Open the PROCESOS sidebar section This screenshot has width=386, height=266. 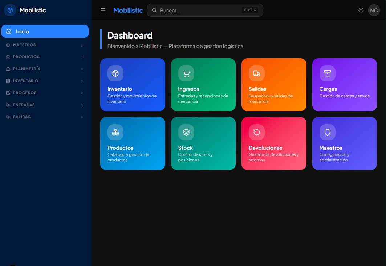click(45, 93)
